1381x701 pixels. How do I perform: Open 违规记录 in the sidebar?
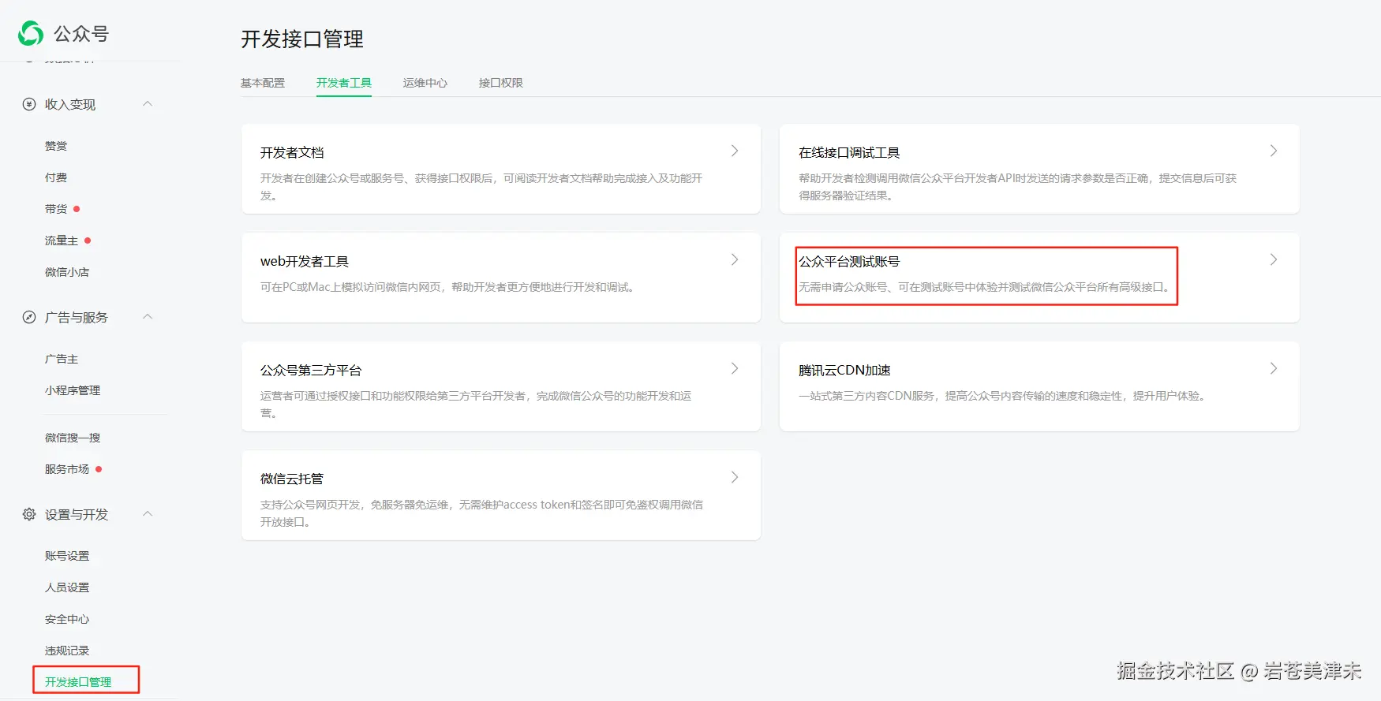[x=67, y=651]
